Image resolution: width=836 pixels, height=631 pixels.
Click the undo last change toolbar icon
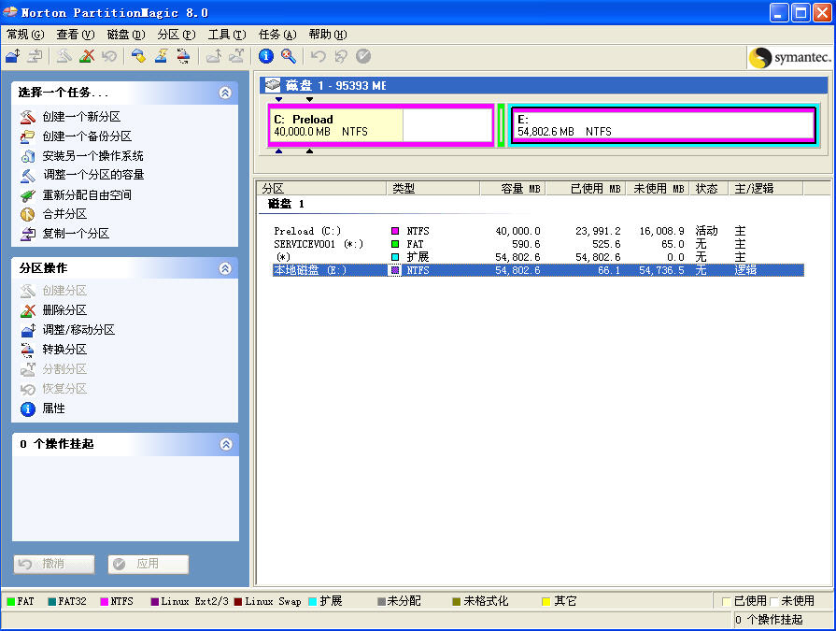[319, 56]
